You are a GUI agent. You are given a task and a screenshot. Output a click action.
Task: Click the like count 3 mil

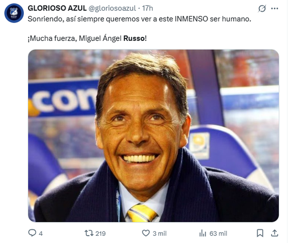click(x=160, y=233)
